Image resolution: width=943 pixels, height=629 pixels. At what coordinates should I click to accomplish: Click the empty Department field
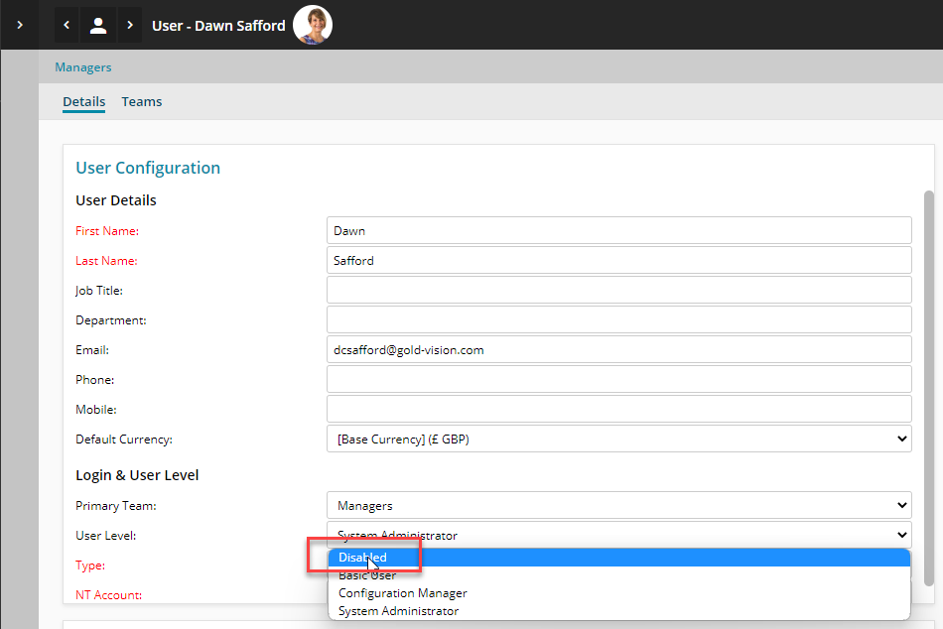point(618,319)
